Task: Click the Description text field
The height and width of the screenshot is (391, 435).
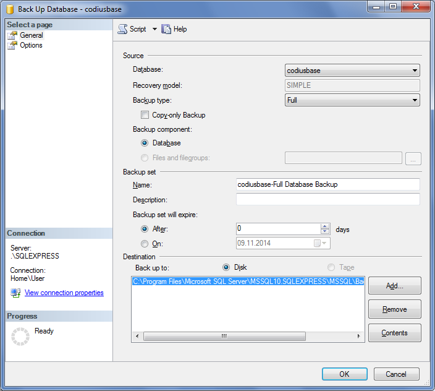Action: 327,200
